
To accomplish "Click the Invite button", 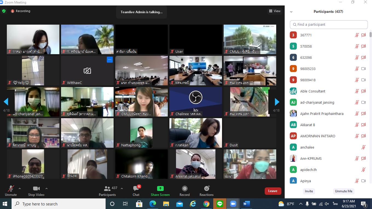I will 309,191.
